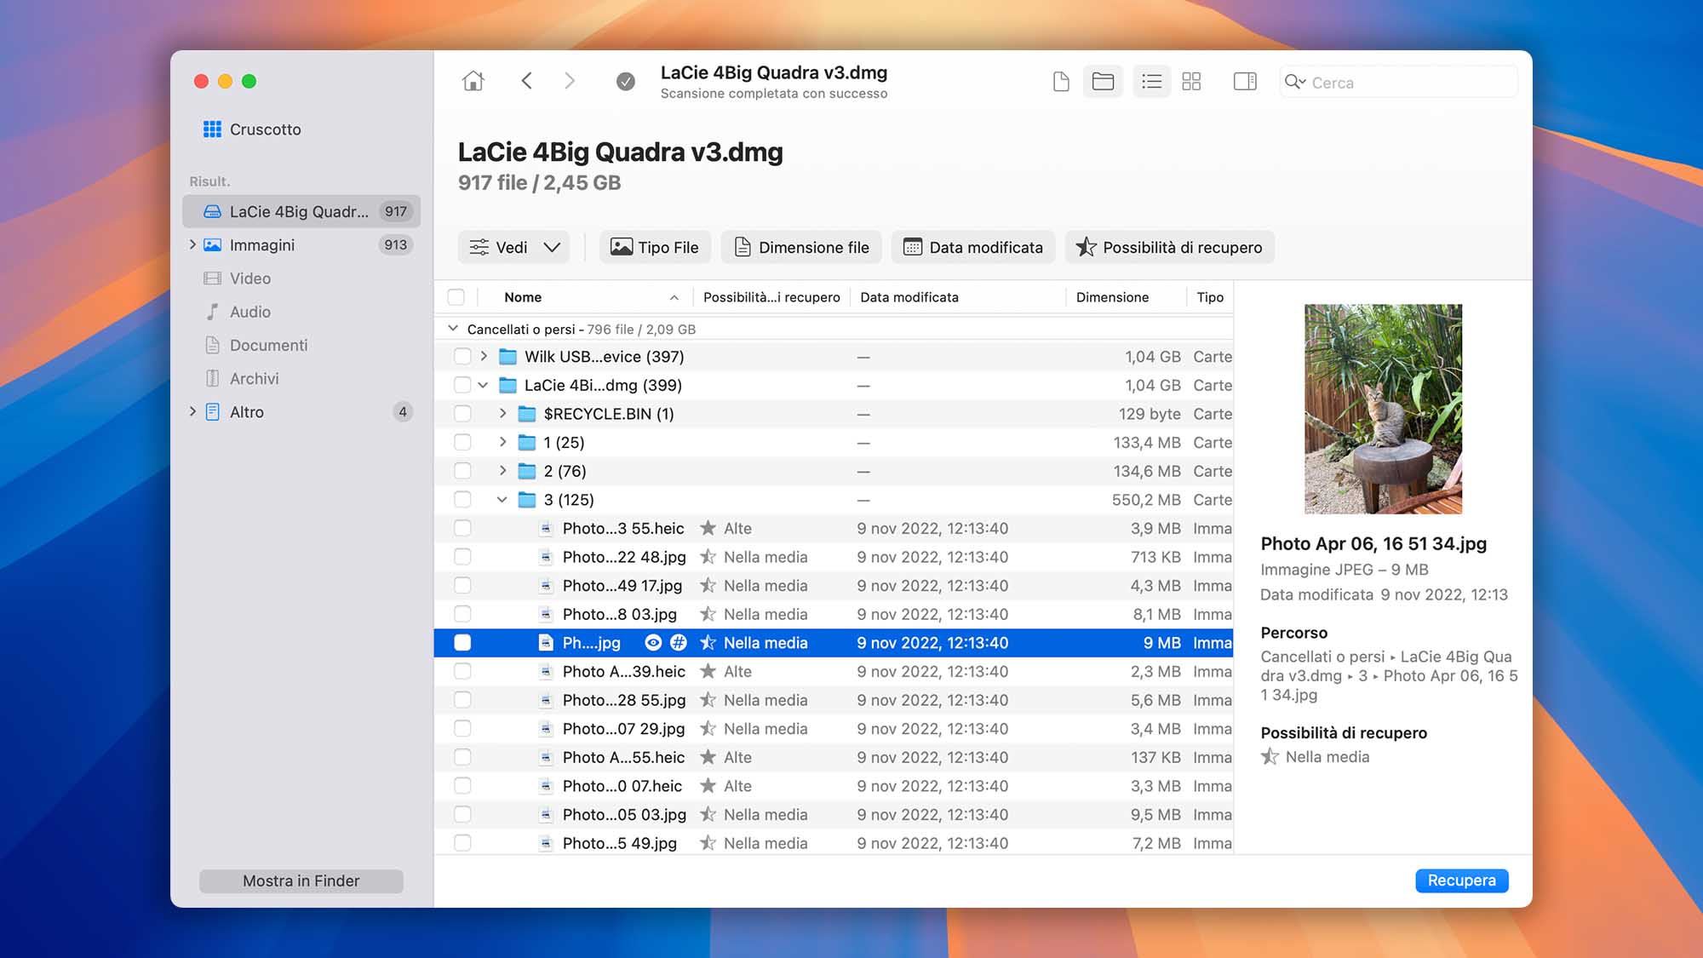The width and height of the screenshot is (1703, 958).
Task: Navigate forward with the right arrow
Action: tap(570, 81)
